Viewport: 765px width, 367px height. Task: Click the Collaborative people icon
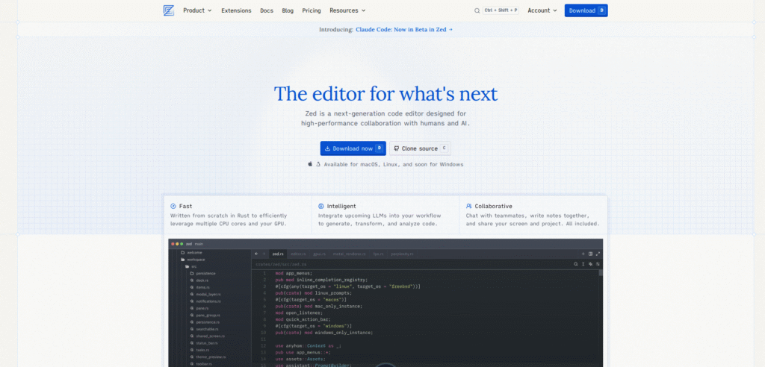468,206
